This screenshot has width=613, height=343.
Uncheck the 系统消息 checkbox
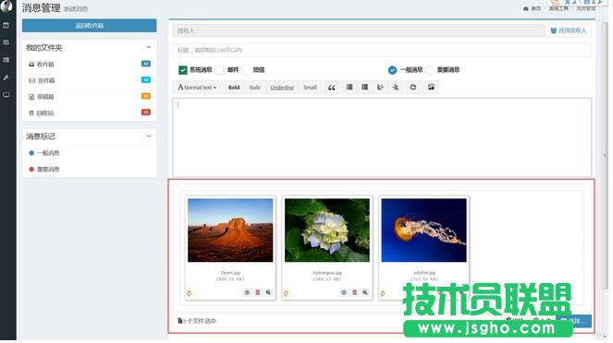click(182, 70)
